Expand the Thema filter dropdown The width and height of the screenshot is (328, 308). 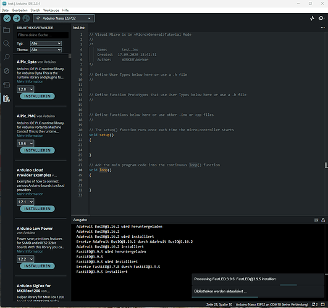point(46,50)
